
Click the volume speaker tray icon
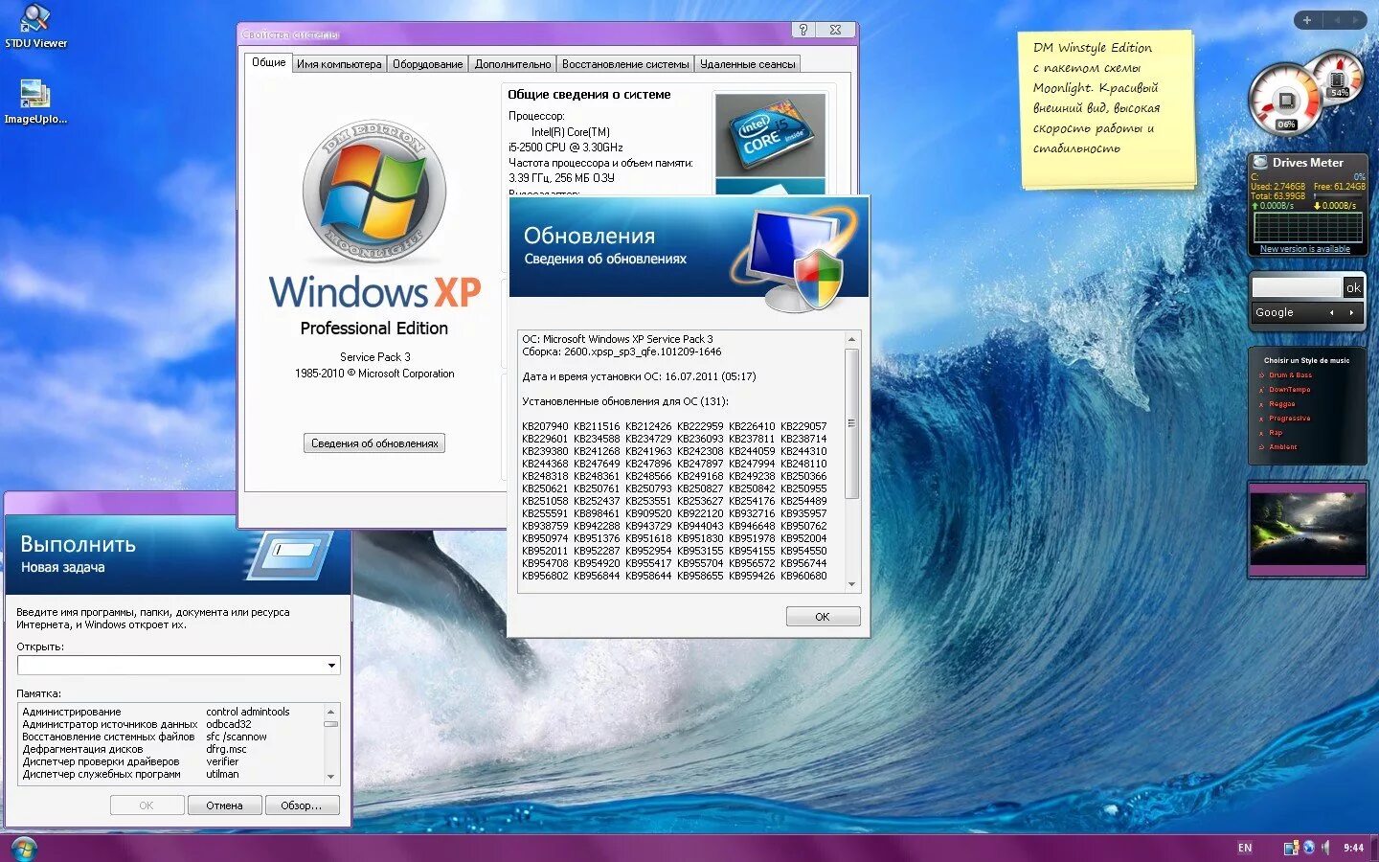(1326, 848)
